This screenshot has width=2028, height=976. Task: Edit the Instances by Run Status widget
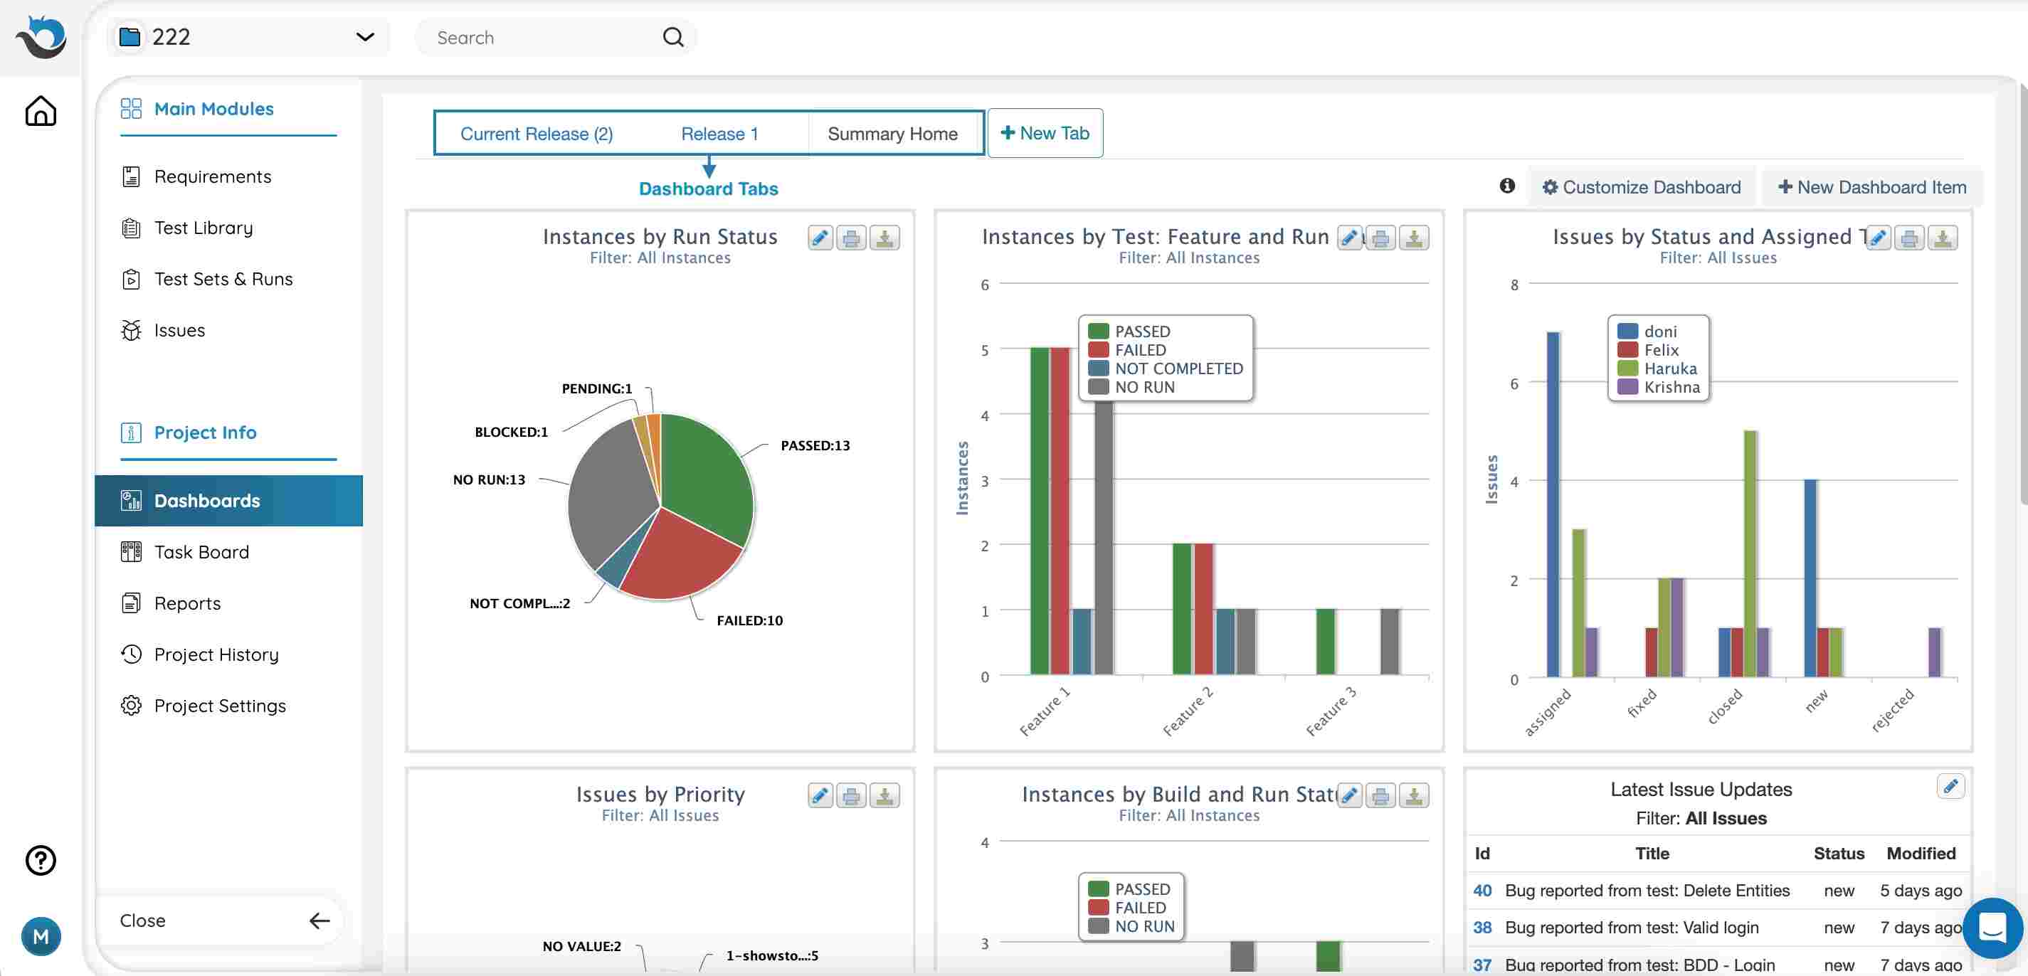tap(819, 238)
